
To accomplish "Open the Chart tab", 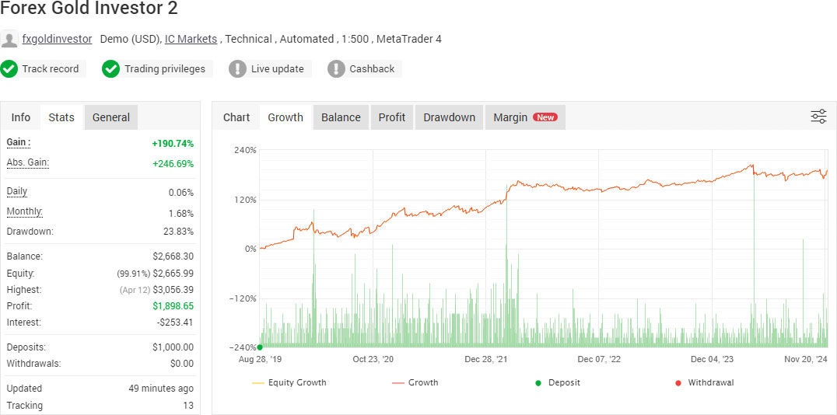I will point(236,117).
